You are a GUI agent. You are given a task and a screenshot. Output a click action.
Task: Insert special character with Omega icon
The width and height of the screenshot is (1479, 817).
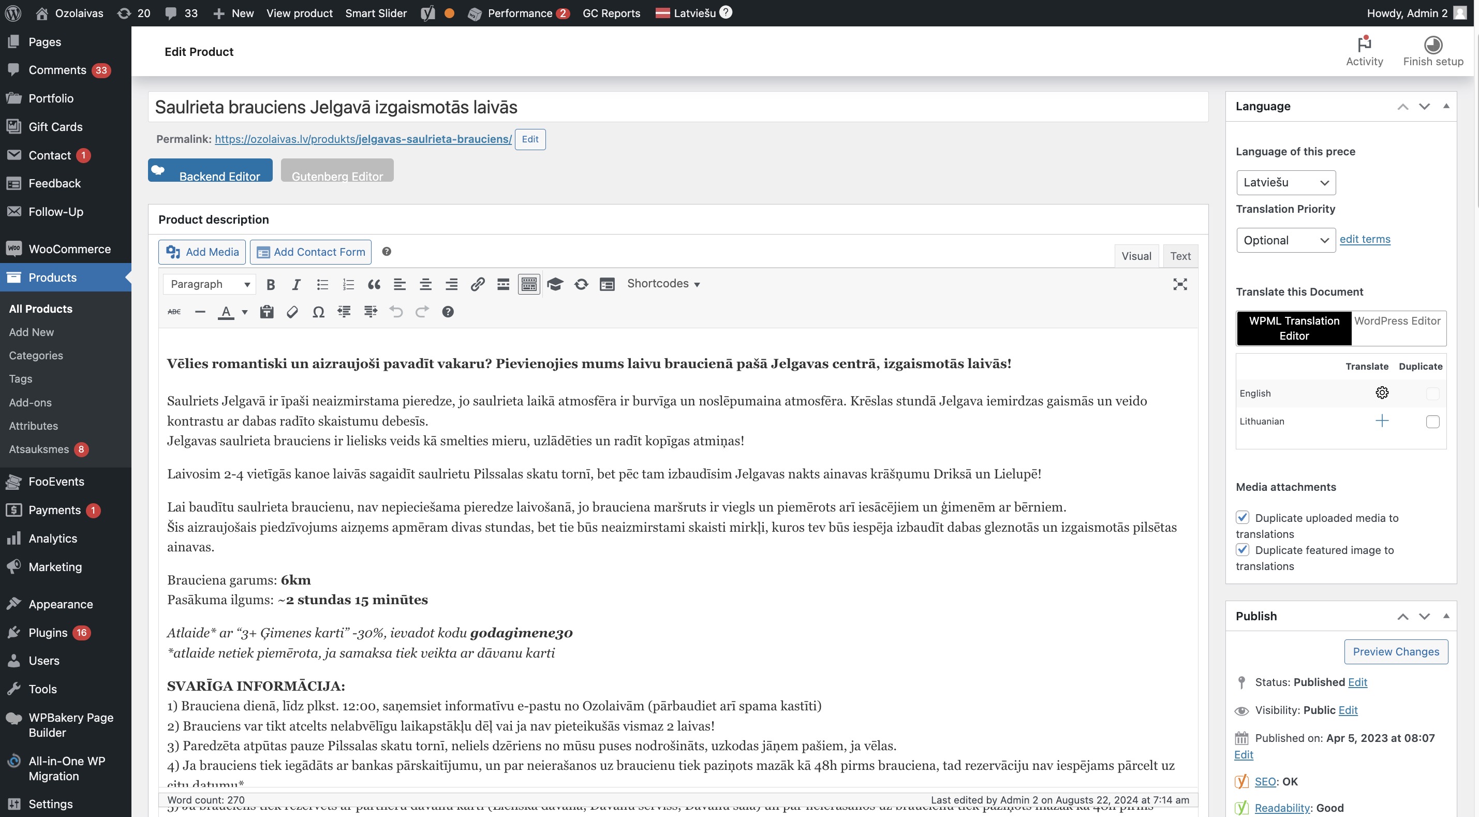point(318,312)
